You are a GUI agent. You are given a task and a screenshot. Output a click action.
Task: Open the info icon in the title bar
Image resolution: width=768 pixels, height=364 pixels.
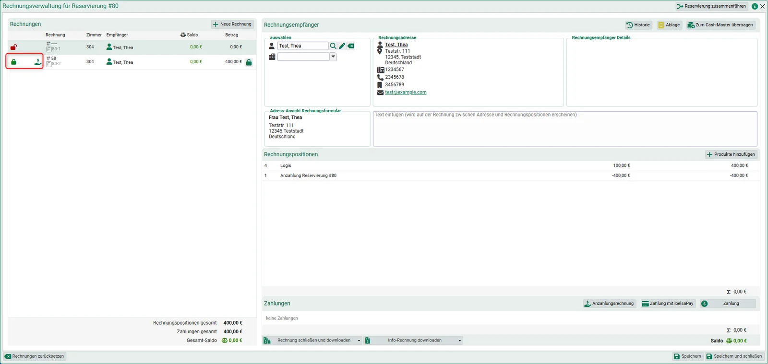coord(755,6)
